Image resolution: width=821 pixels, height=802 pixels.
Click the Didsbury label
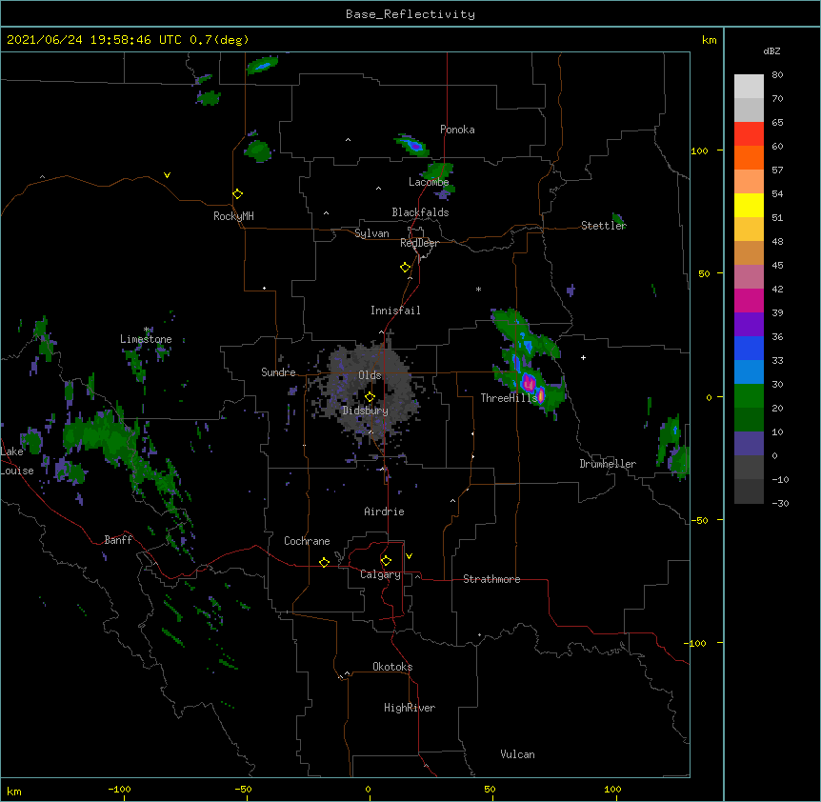[366, 411]
